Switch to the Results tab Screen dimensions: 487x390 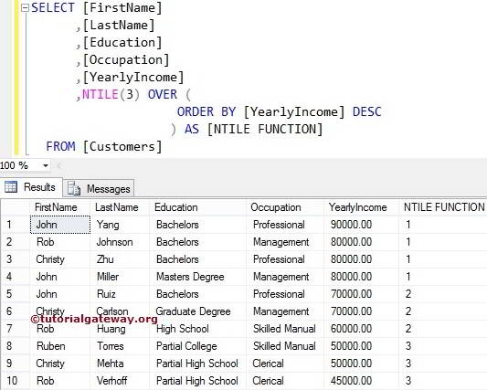click(31, 187)
